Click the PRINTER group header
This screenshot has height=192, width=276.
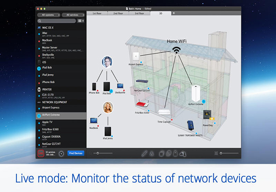(x=61, y=90)
